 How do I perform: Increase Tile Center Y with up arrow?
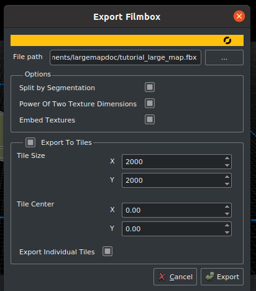[227, 225]
